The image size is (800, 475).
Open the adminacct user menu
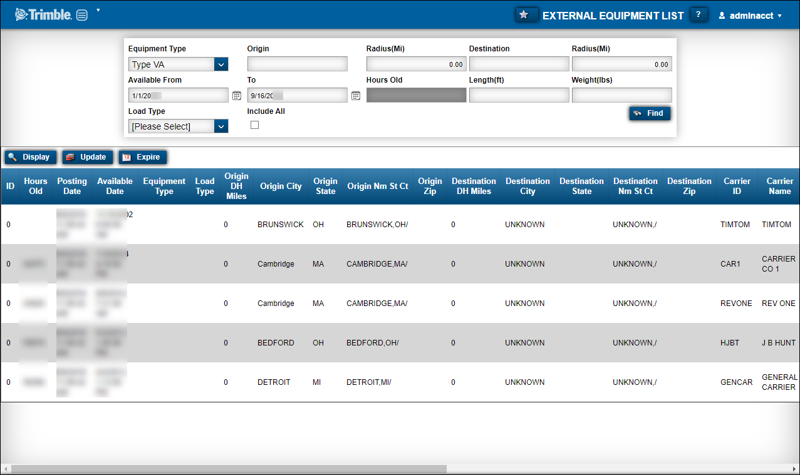tap(750, 16)
